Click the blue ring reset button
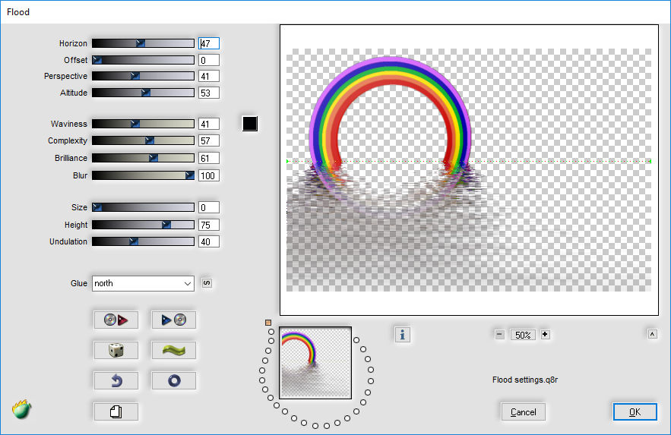The width and height of the screenshot is (671, 435). pos(174,380)
